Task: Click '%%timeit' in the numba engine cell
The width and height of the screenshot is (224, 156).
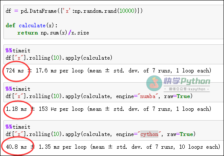Action: pyautogui.click(x=18, y=89)
